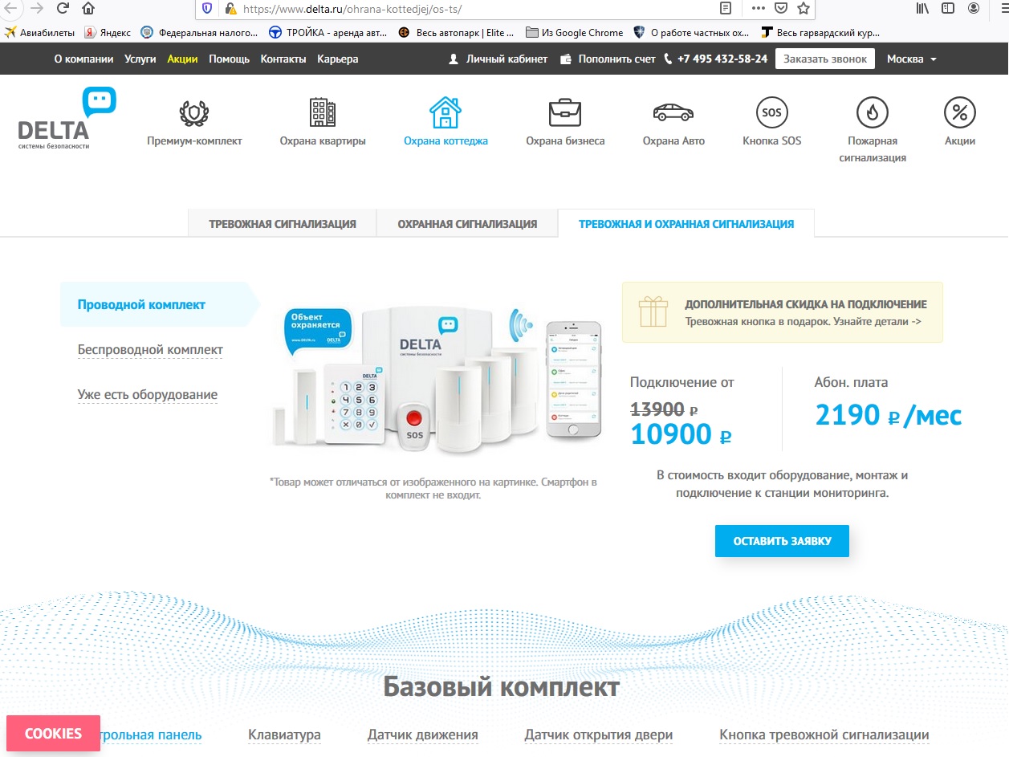Open Карьера menu item
The width and height of the screenshot is (1009, 757).
point(338,59)
